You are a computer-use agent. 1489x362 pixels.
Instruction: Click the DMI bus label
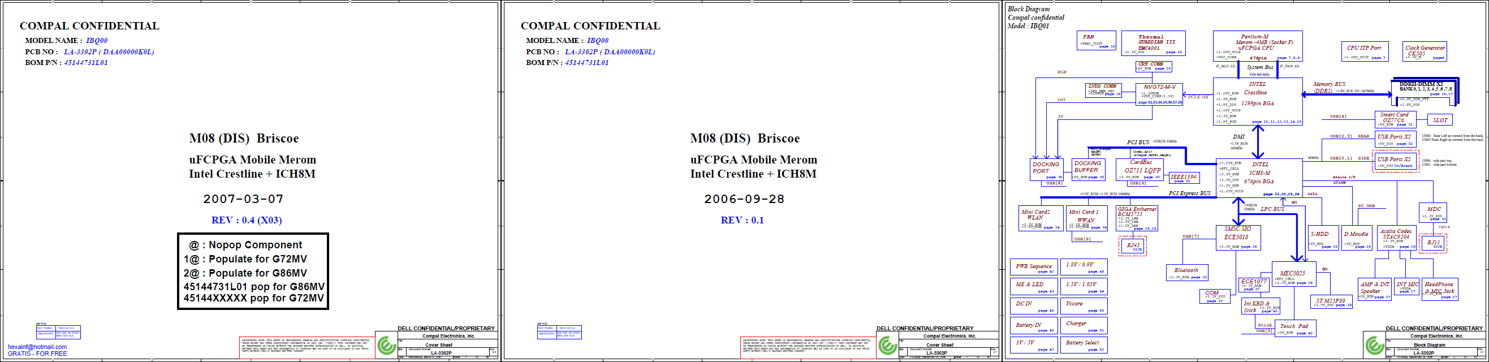click(x=1238, y=137)
